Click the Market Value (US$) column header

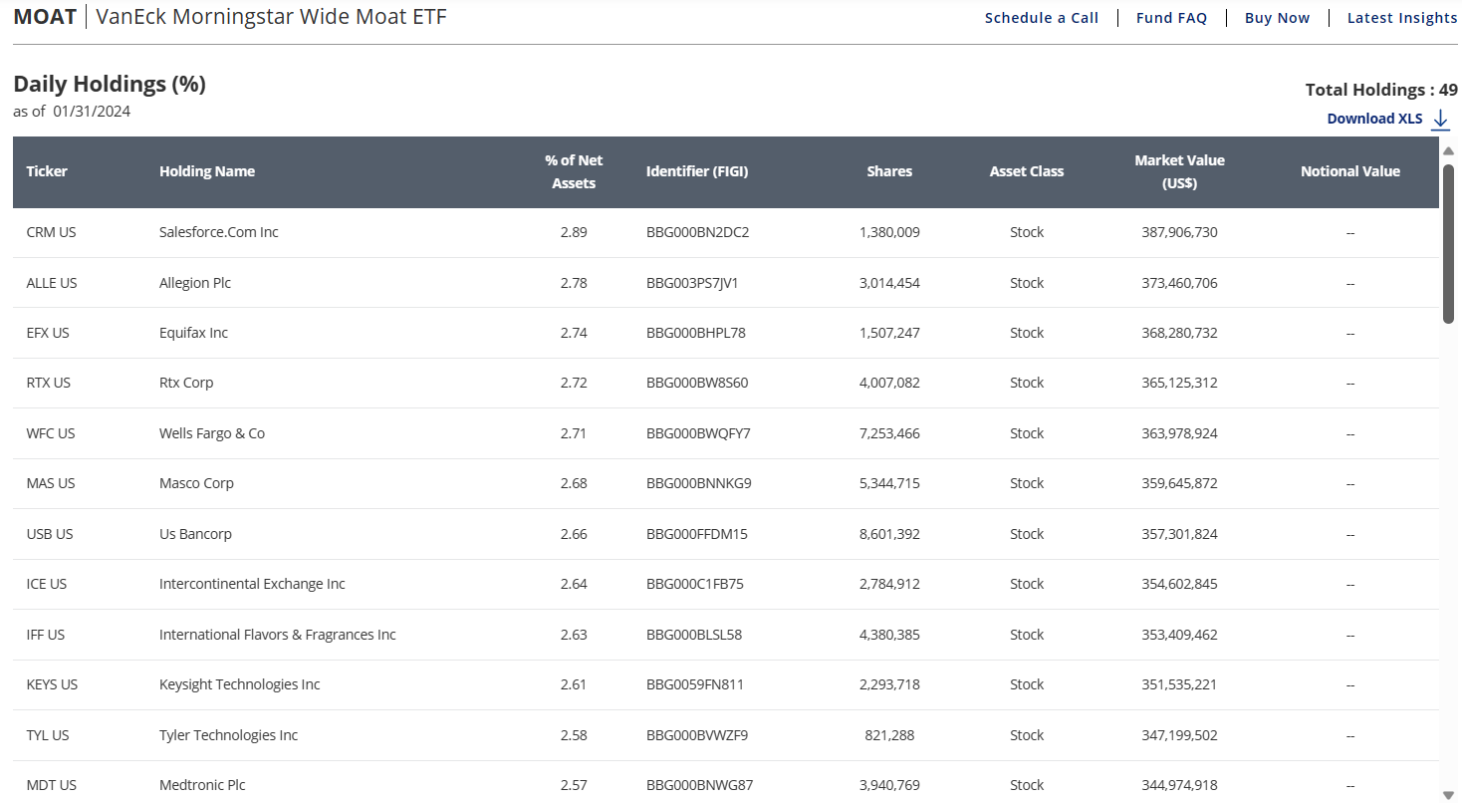(1179, 171)
